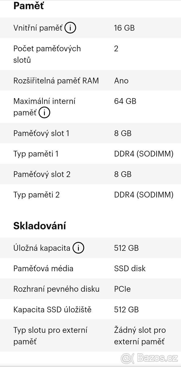The image size is (181, 367).
Task: Select the 512 GB capacity value
Action: [x=126, y=248]
